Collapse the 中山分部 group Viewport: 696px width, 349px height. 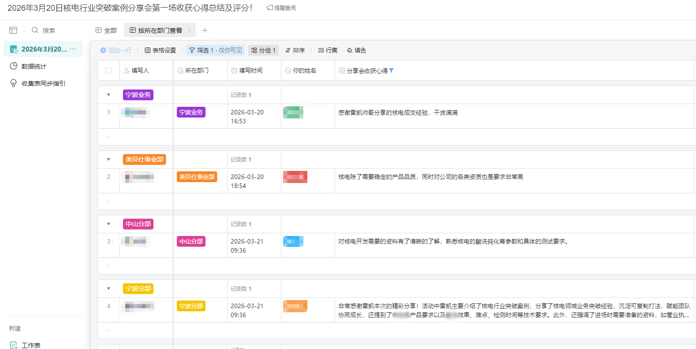tap(108, 224)
